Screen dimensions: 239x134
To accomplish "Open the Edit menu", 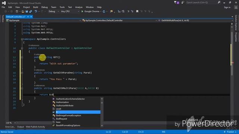I will [x=10, y=7].
